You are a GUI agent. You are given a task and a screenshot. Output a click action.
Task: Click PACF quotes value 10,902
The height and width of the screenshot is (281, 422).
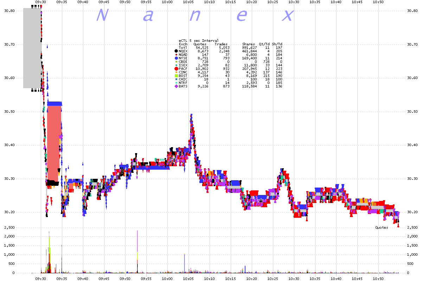click(x=202, y=68)
